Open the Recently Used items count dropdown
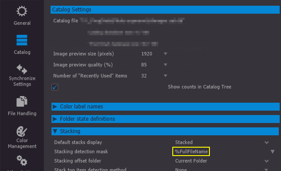The image size is (281, 171). pos(165,76)
